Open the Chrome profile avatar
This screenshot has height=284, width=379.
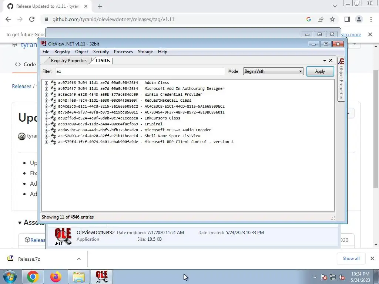(359, 19)
